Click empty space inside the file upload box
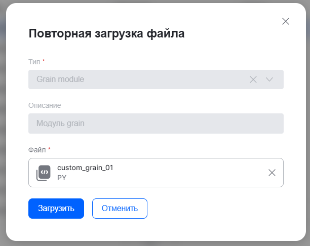 click(192, 173)
